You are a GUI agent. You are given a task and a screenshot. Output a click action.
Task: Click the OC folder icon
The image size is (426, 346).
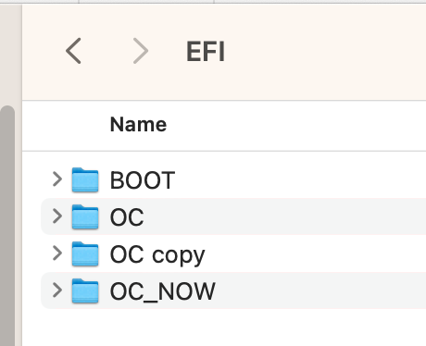pyautogui.click(x=85, y=216)
